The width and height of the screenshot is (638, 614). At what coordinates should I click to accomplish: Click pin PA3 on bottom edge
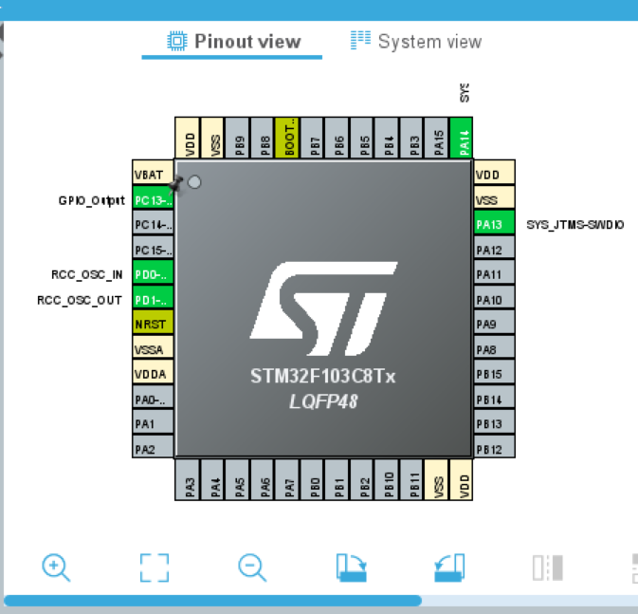click(x=188, y=479)
